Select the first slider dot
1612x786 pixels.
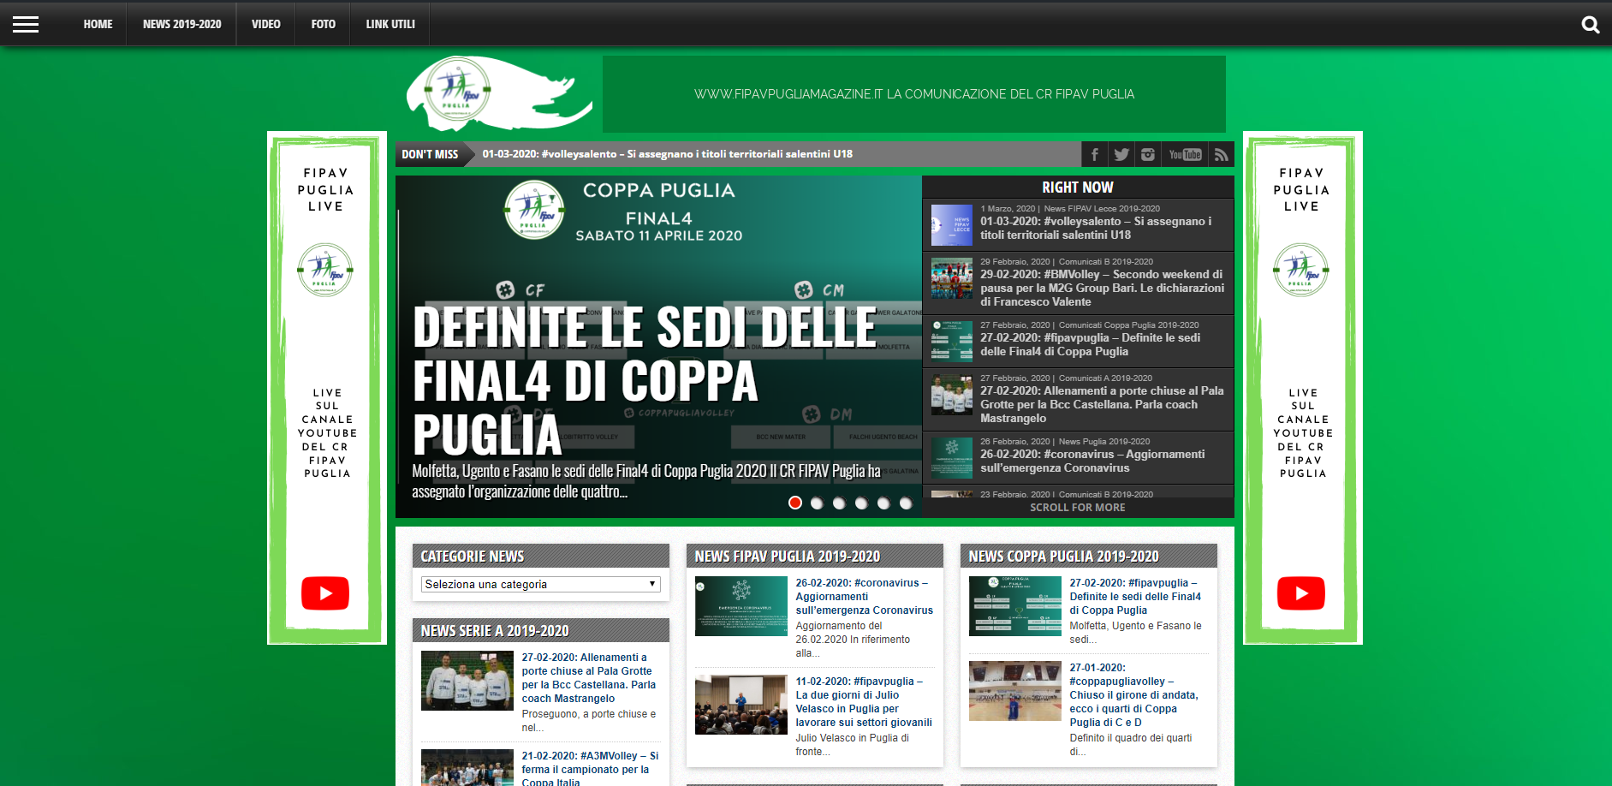(x=795, y=503)
